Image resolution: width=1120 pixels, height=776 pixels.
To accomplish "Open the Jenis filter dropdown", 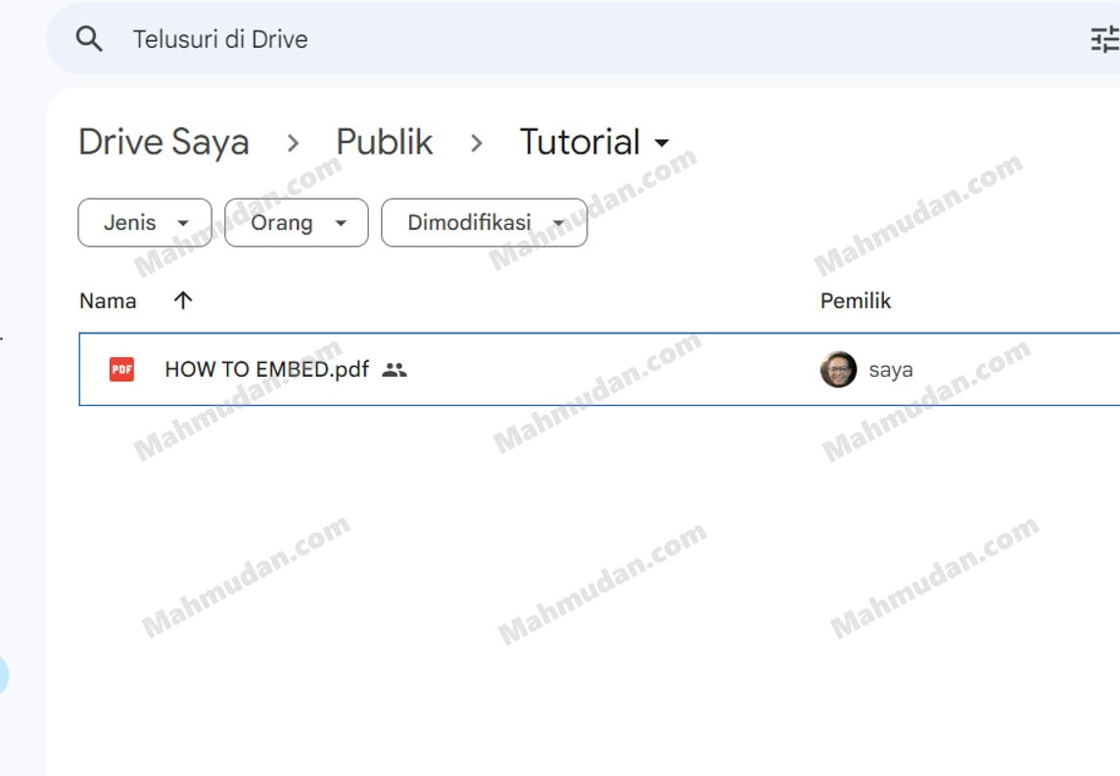I will pos(145,223).
